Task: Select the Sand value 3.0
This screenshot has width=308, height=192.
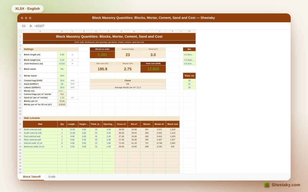Action: 153,55
